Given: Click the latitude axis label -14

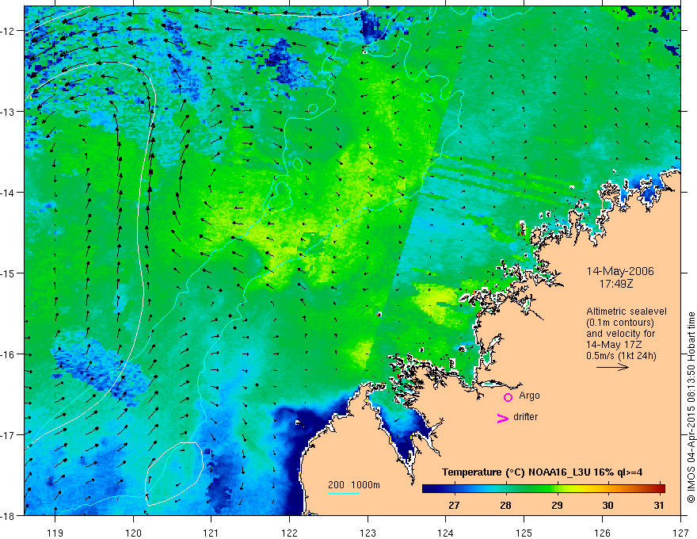Looking at the screenshot, I should click(8, 193).
